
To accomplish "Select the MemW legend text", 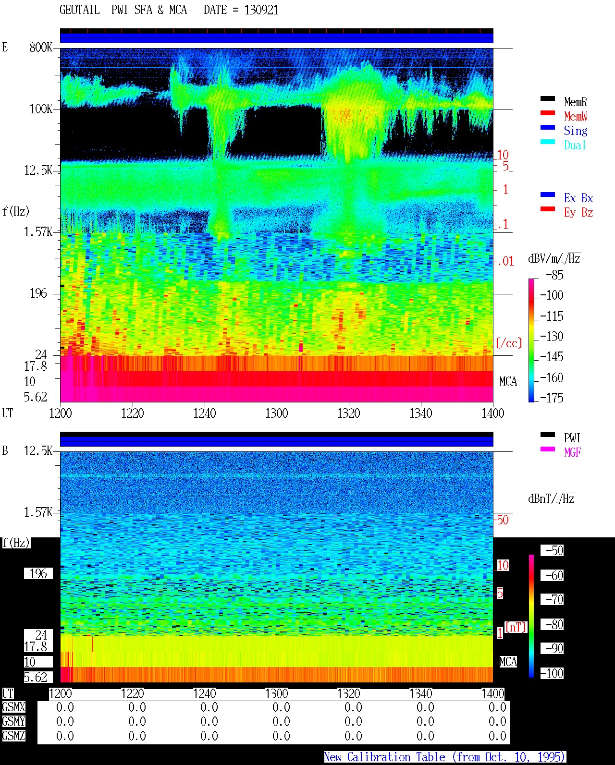I will pyautogui.click(x=576, y=116).
